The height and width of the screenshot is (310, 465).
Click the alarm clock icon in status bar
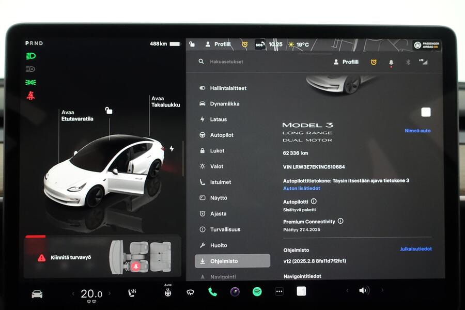tap(245, 44)
